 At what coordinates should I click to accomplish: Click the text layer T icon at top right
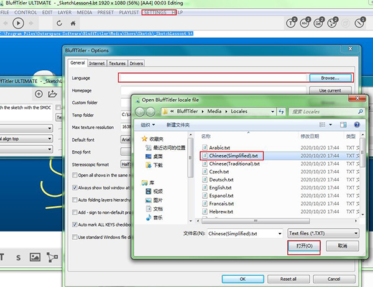(x=291, y=23)
